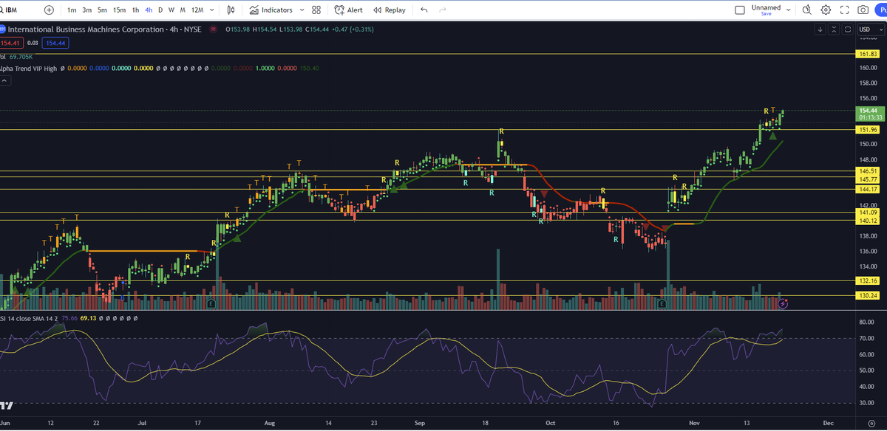The height and width of the screenshot is (431, 887).
Task: Click the undo arrow
Action: click(x=424, y=10)
